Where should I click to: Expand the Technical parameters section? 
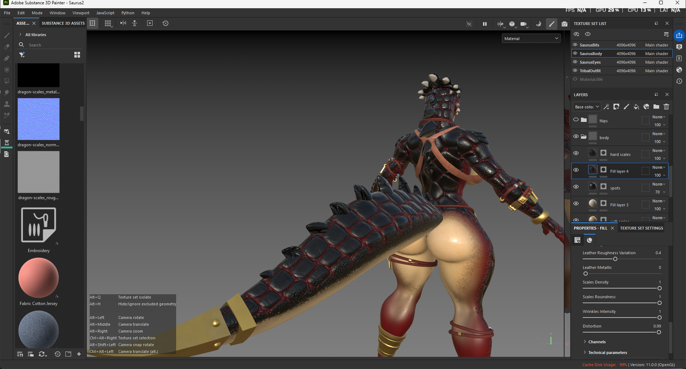click(607, 353)
